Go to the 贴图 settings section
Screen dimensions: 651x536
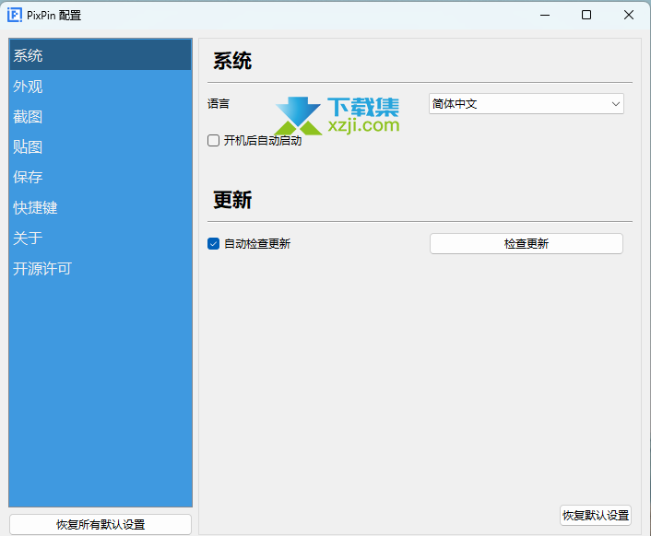(101, 146)
